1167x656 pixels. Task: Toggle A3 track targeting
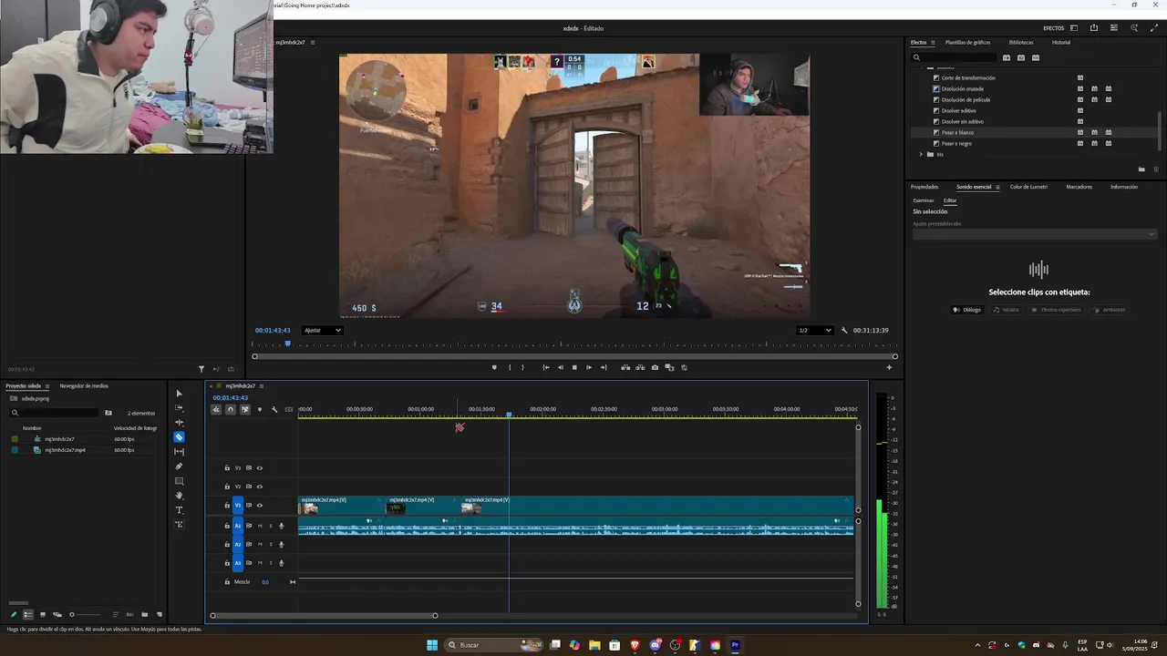pos(238,563)
